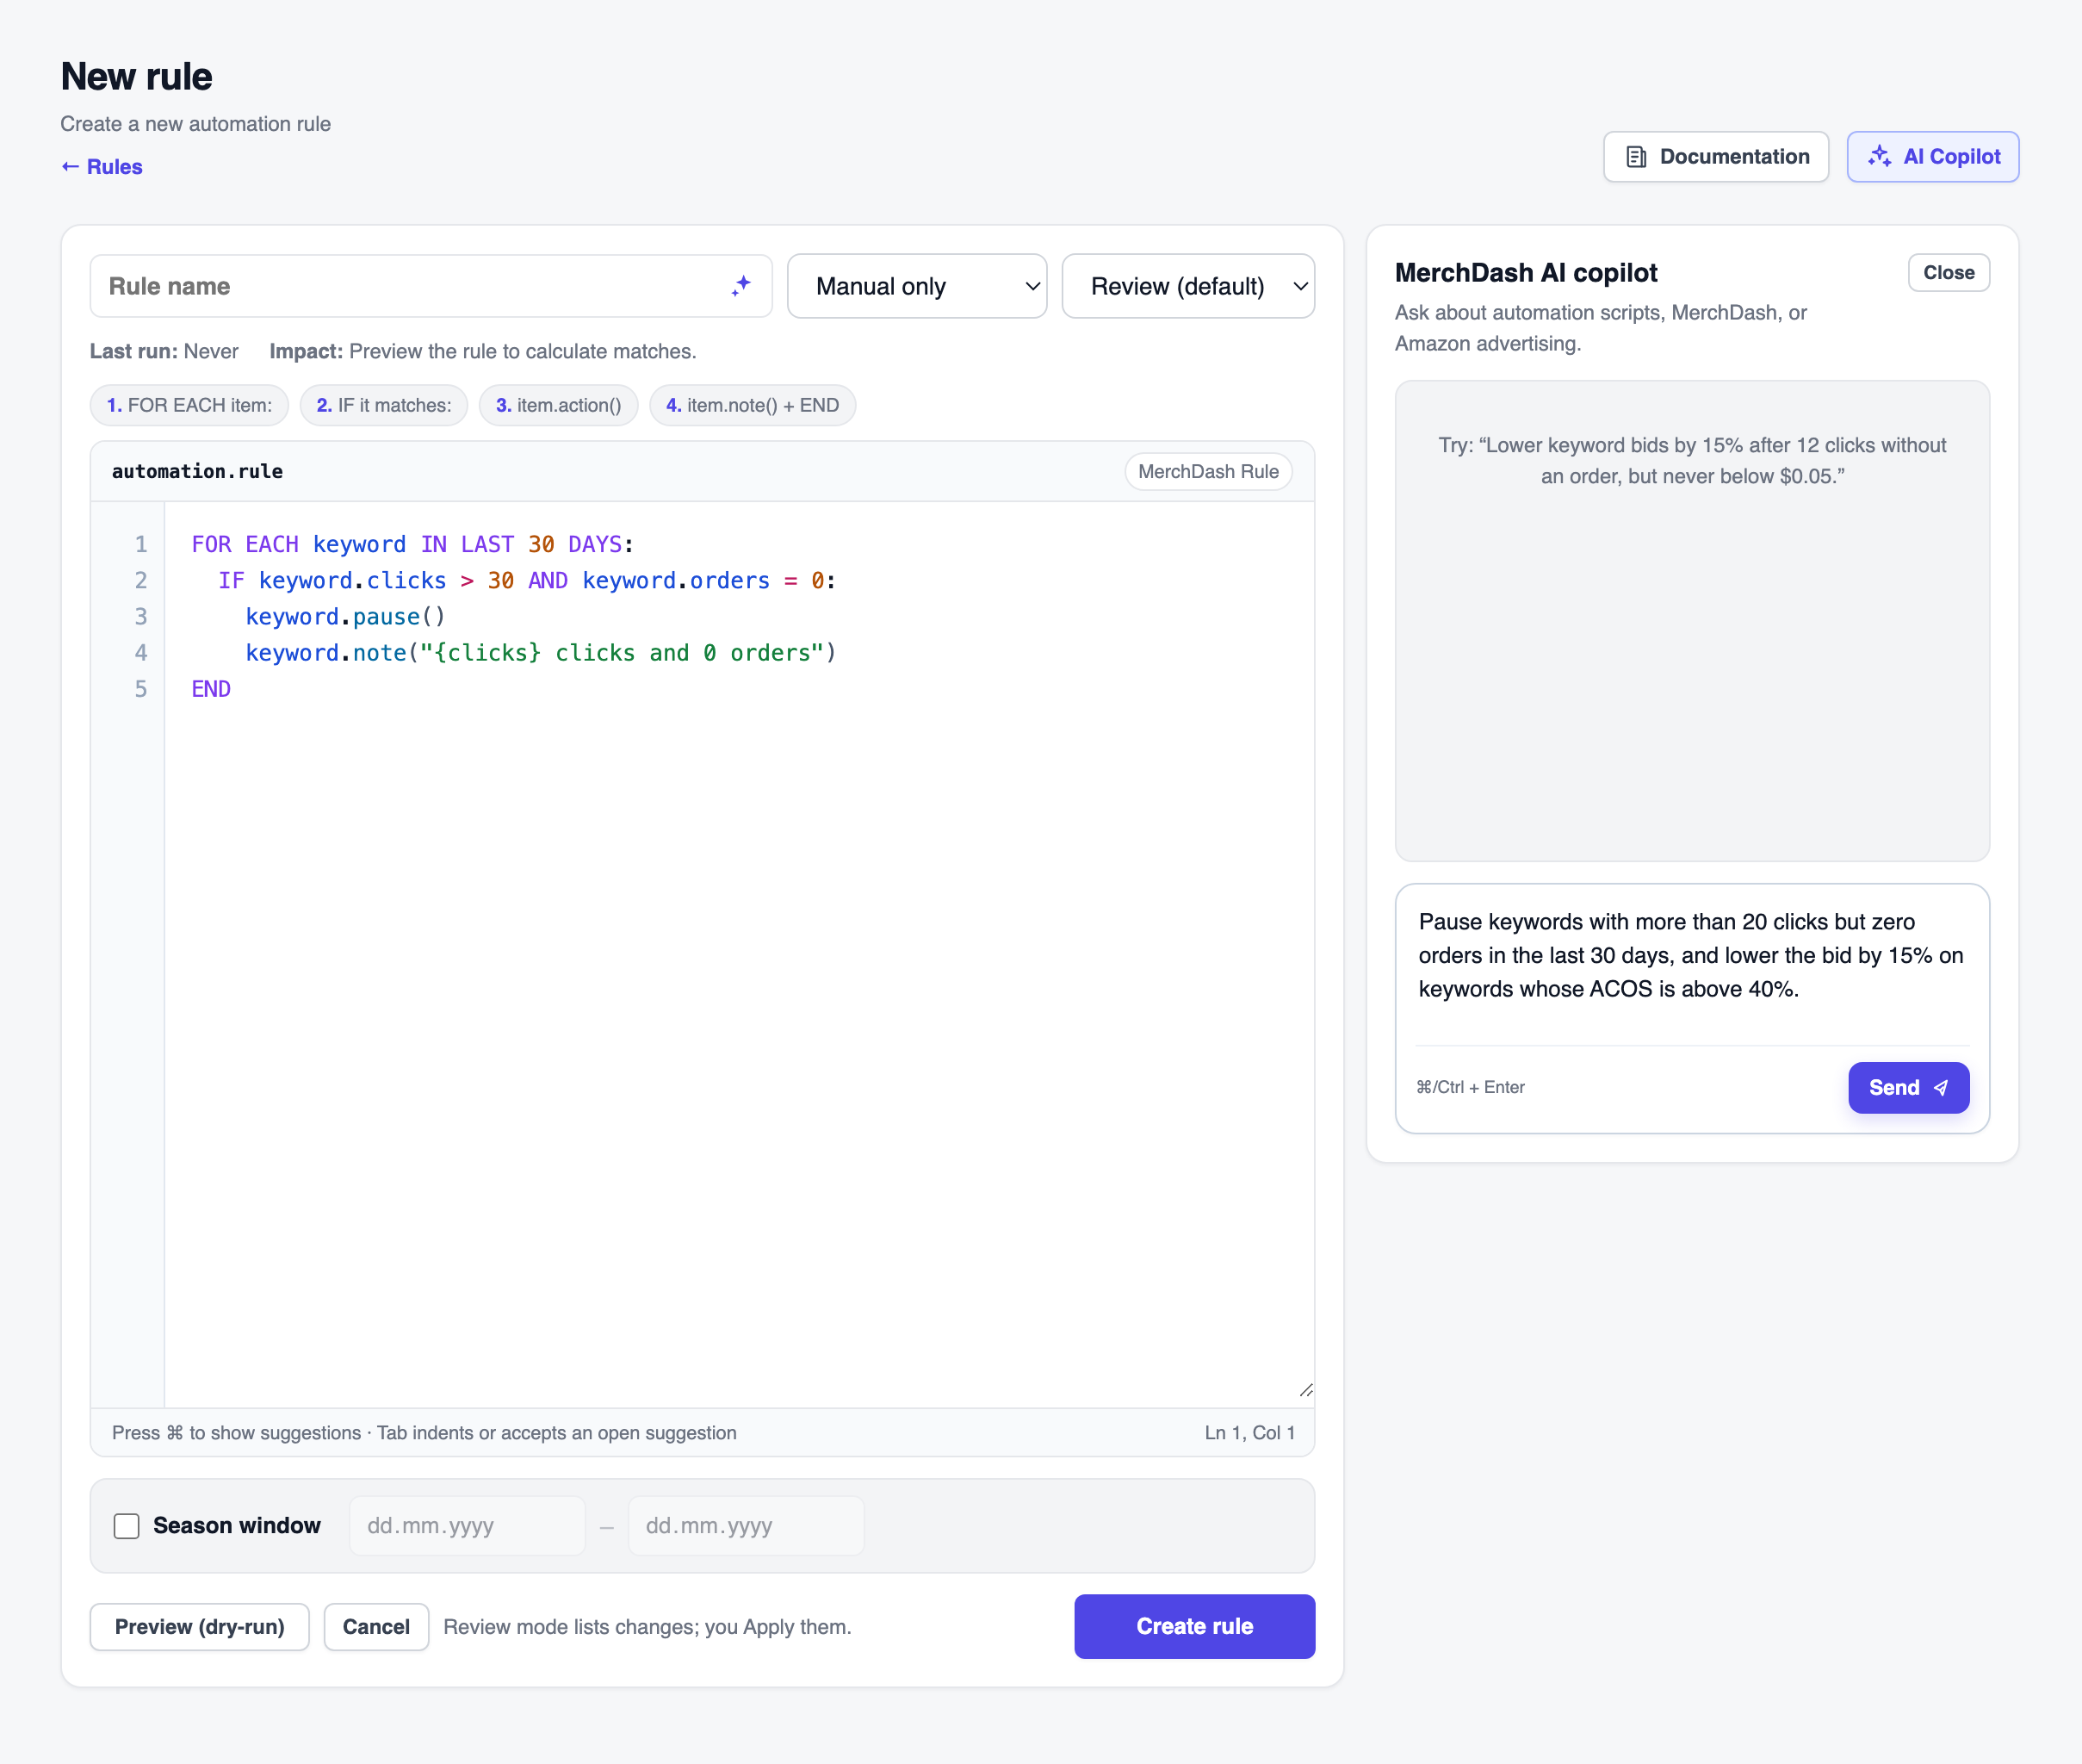Click the 'keyword.pause()' code line

tap(344, 617)
